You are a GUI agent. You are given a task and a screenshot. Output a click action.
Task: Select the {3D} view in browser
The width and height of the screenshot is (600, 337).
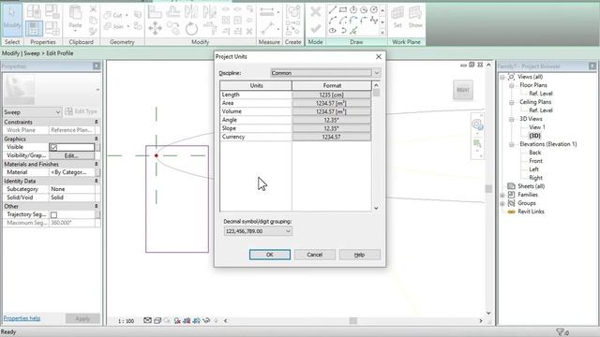point(534,136)
